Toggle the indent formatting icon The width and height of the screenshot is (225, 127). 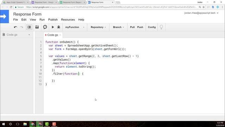tap(29, 27)
